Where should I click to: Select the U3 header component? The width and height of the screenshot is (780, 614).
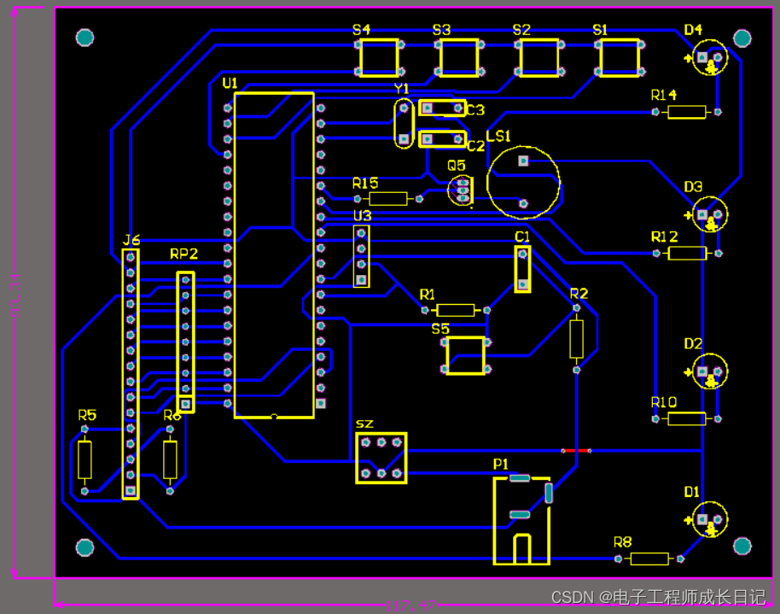click(x=361, y=256)
